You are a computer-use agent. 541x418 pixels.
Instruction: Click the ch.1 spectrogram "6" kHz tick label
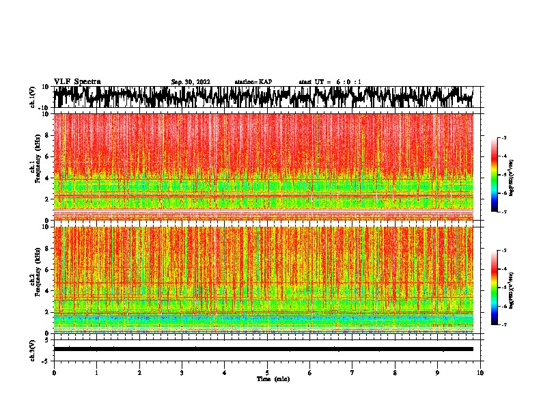(x=48, y=156)
